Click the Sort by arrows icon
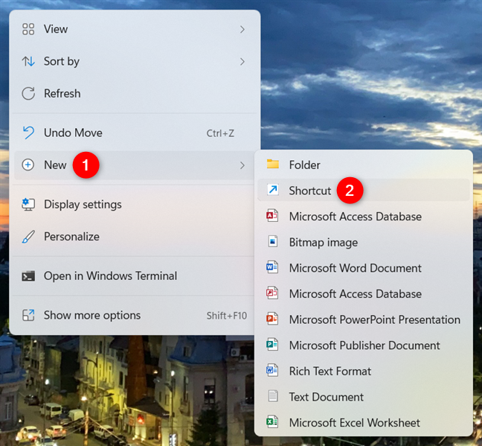The image size is (482, 446). click(28, 62)
